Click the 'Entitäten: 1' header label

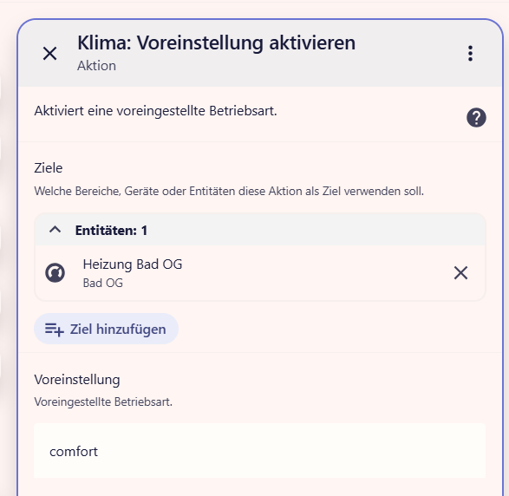click(111, 231)
